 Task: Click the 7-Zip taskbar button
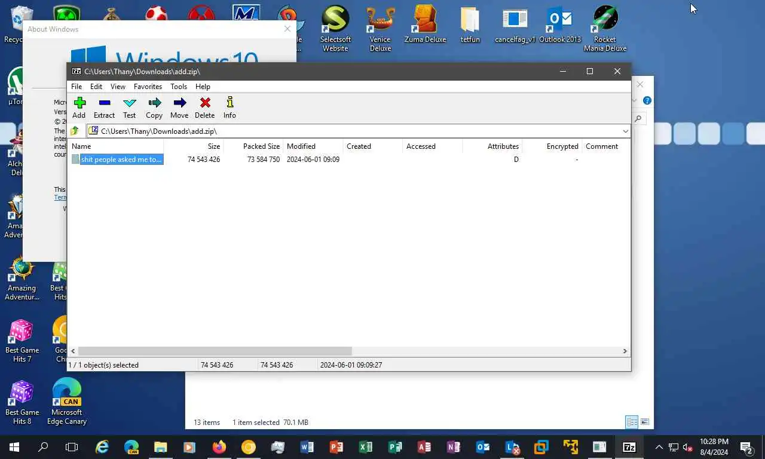629,447
